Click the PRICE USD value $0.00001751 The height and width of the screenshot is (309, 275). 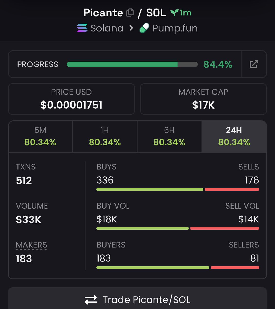[x=71, y=105]
